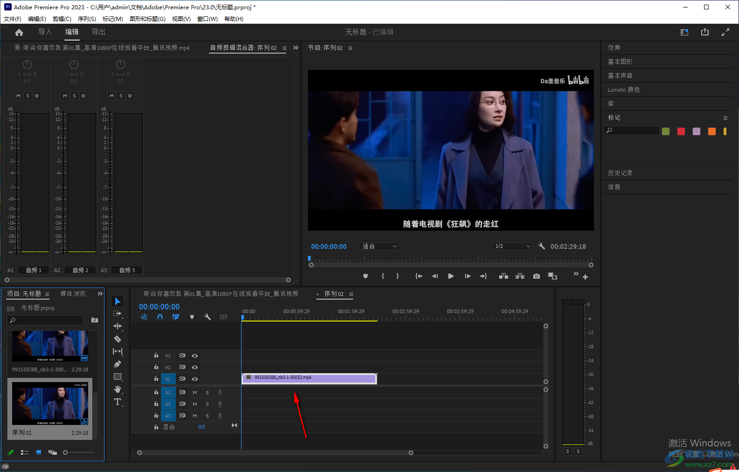The width and height of the screenshot is (739, 472).
Task: Select the Pen tool
Action: pos(118,364)
